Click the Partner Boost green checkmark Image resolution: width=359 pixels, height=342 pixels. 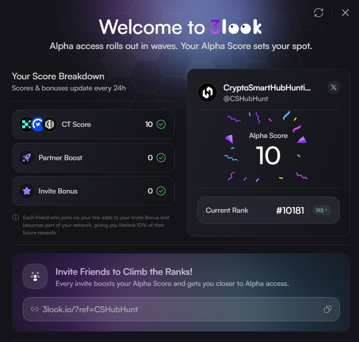[161, 158]
